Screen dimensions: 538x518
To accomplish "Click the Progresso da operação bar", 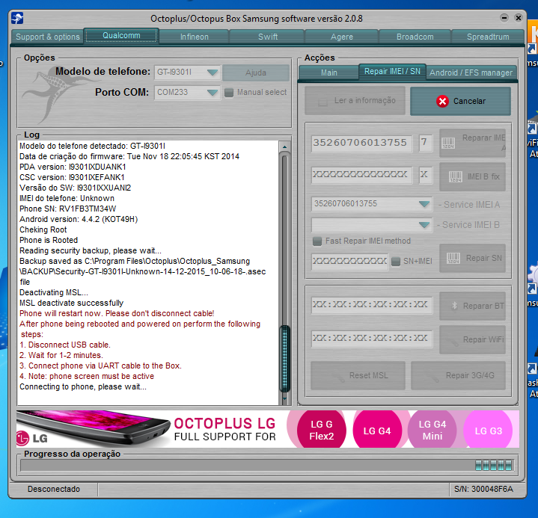I will (x=267, y=466).
